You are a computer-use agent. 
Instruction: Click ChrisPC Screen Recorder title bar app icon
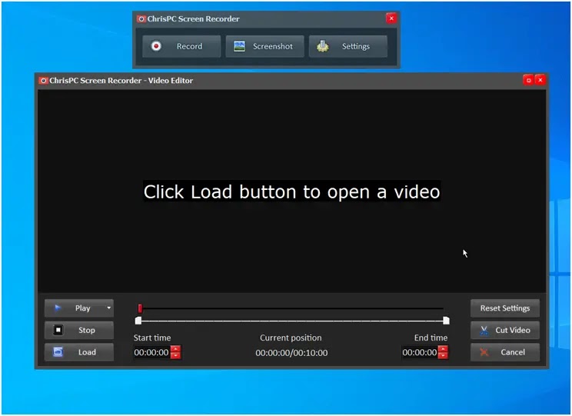(141, 18)
